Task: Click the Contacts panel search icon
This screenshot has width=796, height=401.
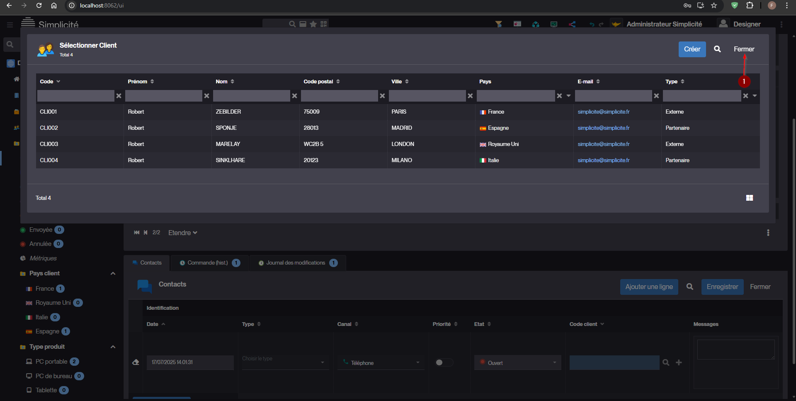Action: [x=689, y=287]
